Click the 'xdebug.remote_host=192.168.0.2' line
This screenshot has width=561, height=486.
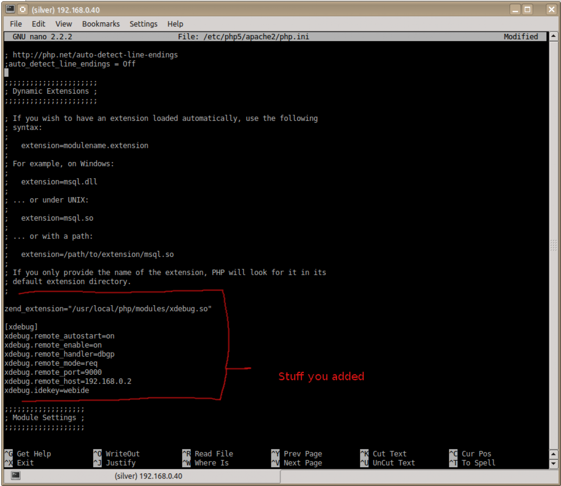coord(68,381)
